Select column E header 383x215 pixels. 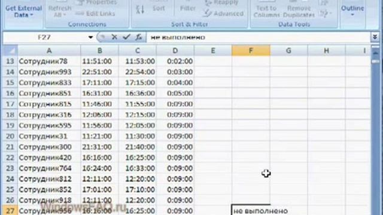point(213,50)
